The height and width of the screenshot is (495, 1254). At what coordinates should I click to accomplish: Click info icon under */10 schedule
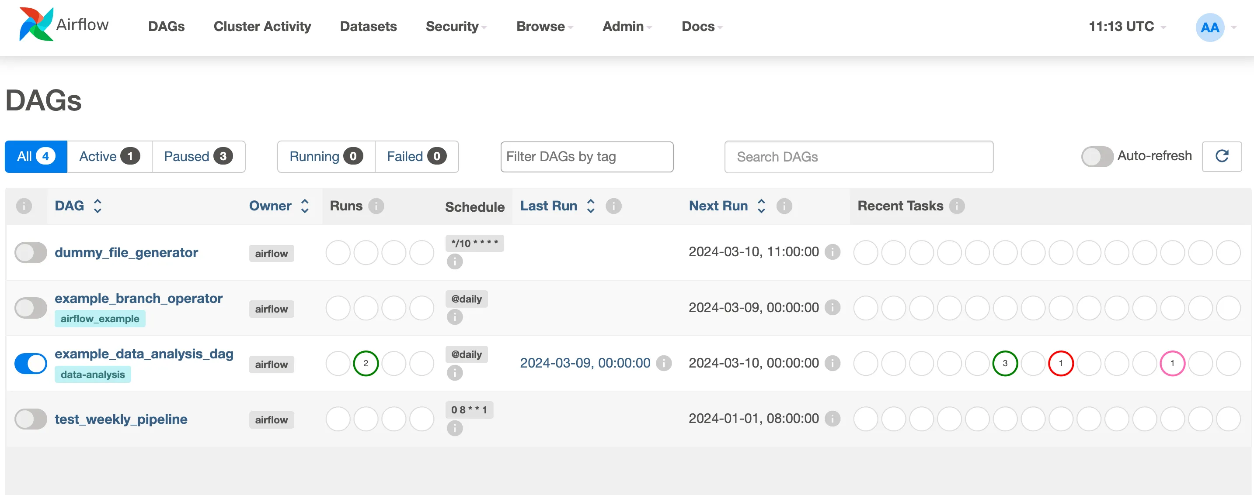(x=454, y=262)
